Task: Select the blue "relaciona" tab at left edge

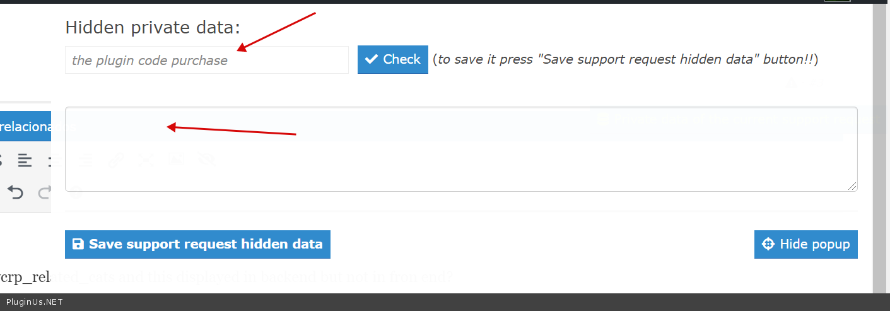Action: pos(25,127)
